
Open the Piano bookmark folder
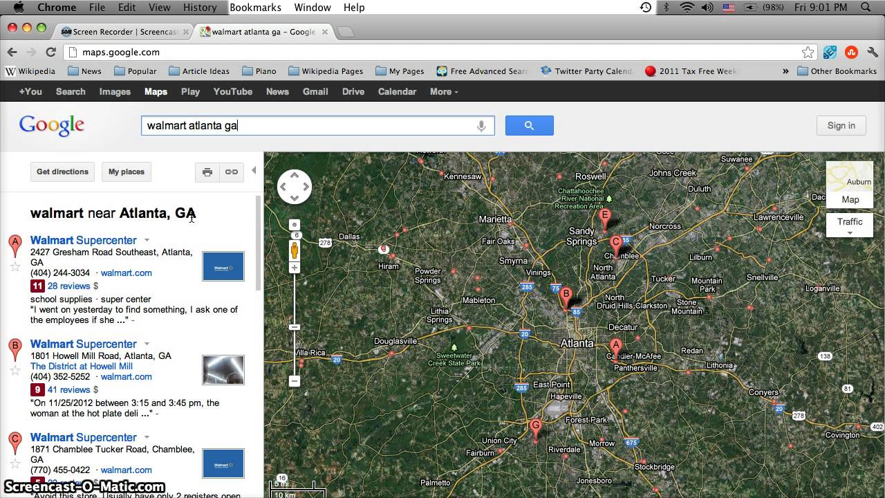click(x=259, y=71)
